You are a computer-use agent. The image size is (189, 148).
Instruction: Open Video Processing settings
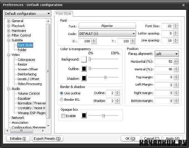click(x=30, y=84)
